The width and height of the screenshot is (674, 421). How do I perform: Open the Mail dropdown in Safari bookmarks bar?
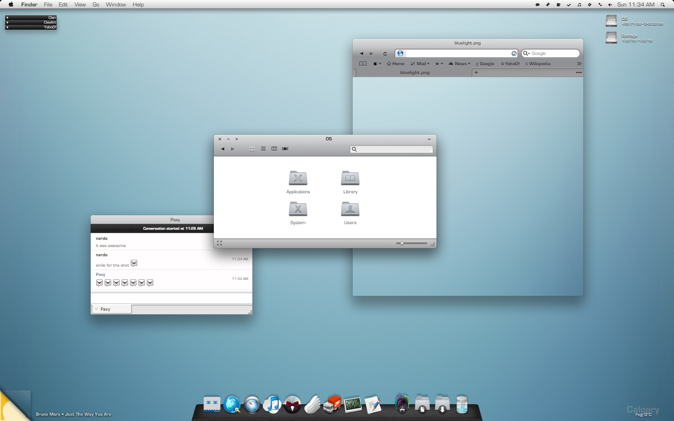(420, 64)
